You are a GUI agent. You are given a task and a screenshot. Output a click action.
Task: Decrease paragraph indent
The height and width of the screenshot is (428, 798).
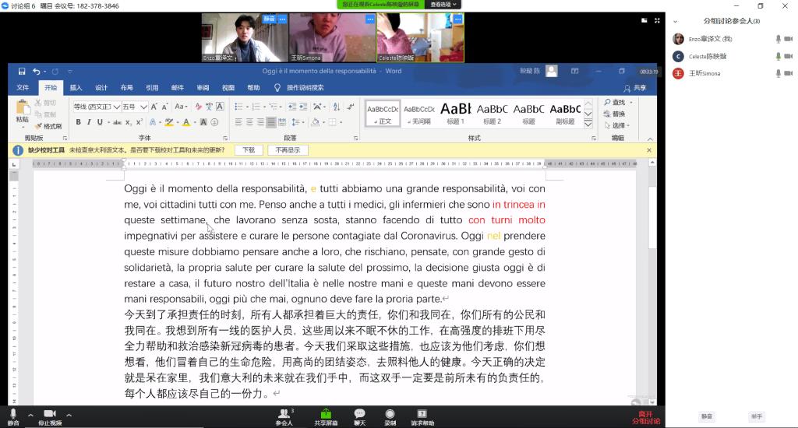tap(292, 107)
